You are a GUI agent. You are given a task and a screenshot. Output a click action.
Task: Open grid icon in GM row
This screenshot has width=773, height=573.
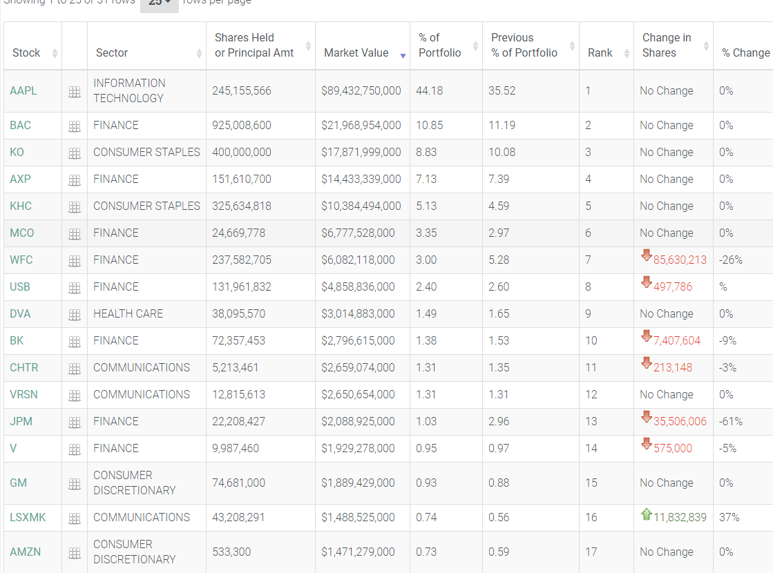tap(75, 485)
